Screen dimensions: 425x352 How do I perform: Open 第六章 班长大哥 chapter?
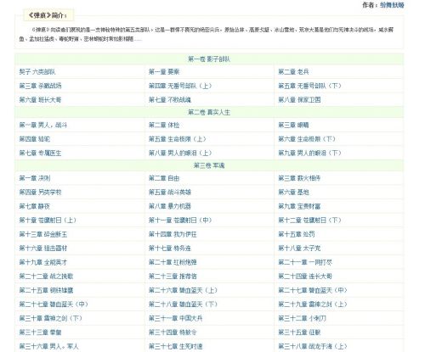tap(40, 100)
